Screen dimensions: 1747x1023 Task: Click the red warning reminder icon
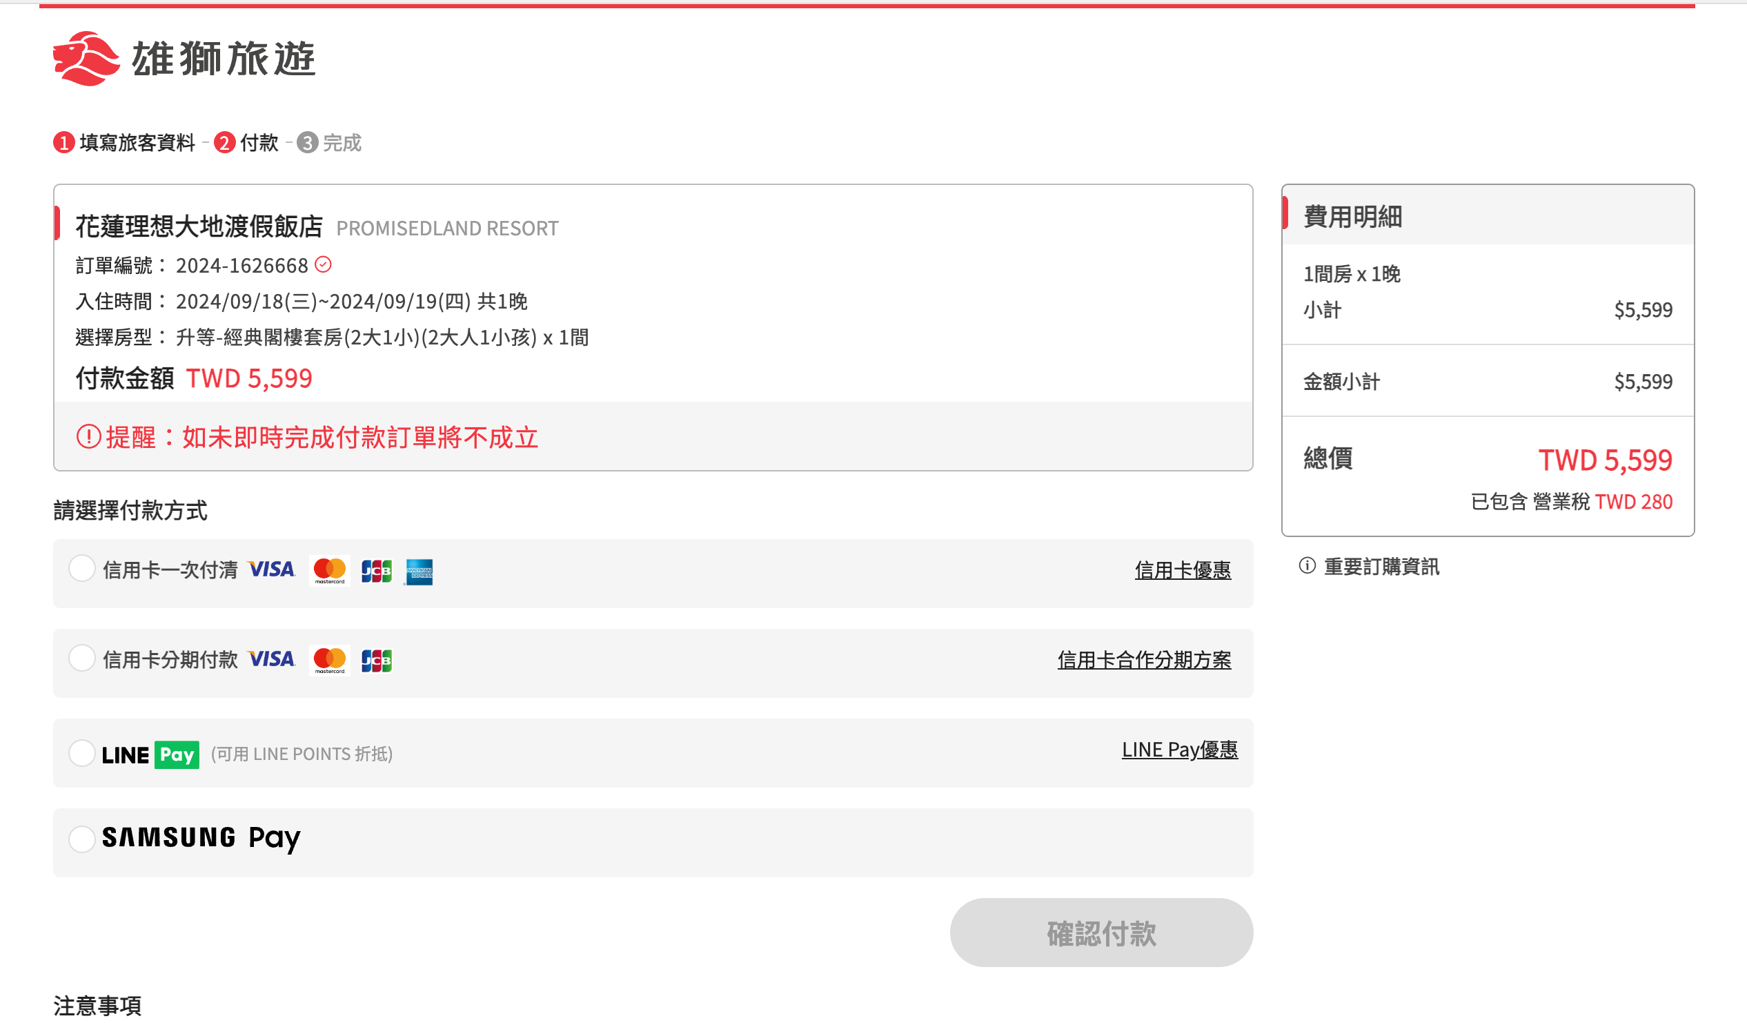tap(89, 437)
